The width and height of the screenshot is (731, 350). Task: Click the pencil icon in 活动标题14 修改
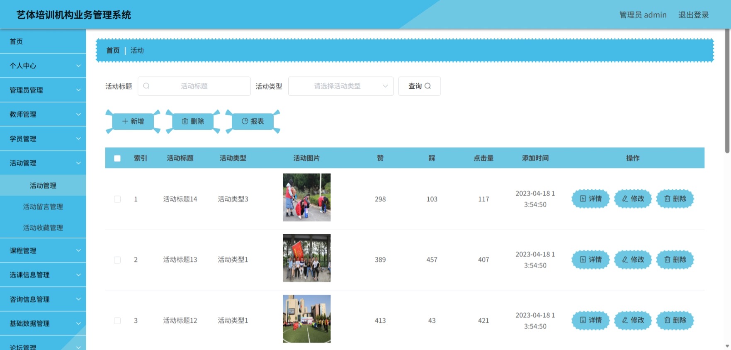point(625,199)
